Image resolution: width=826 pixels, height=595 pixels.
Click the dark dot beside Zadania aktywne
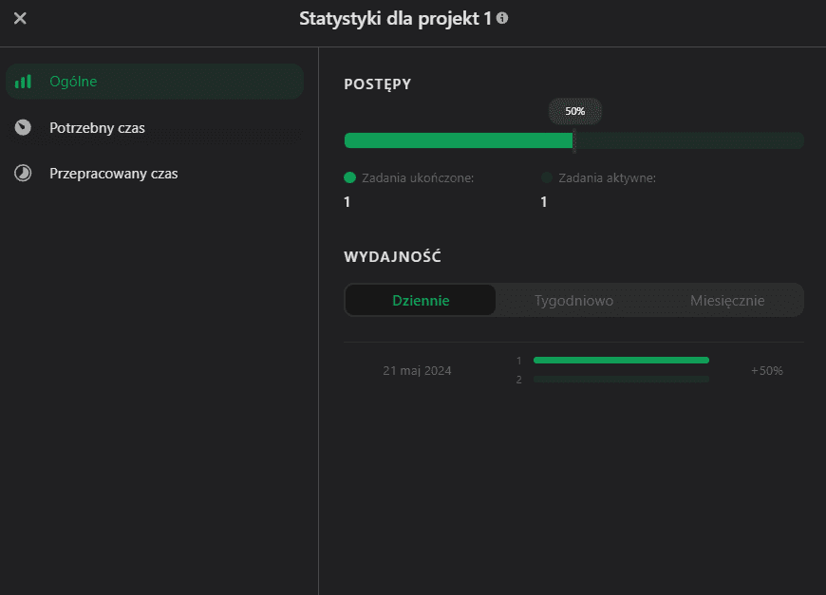(x=546, y=177)
